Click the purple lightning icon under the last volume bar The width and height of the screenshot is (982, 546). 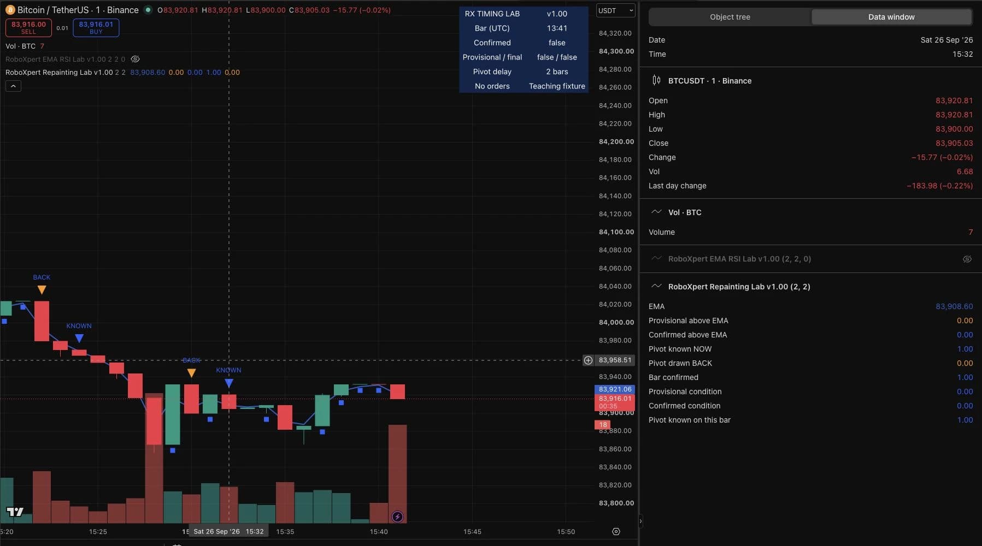[x=397, y=517]
